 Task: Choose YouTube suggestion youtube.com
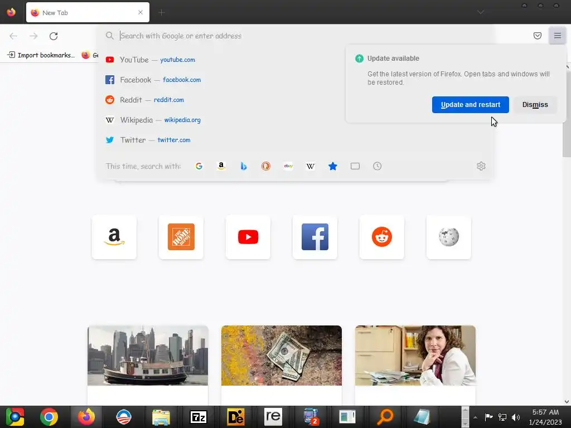296,60
